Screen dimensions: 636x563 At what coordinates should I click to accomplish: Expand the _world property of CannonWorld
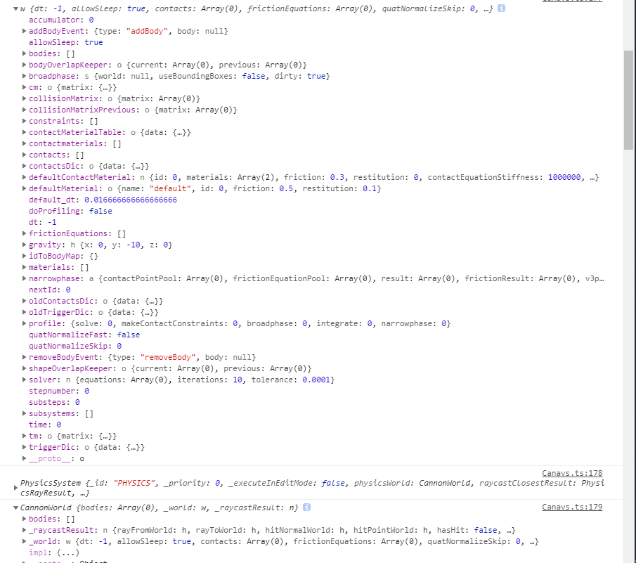point(24,541)
